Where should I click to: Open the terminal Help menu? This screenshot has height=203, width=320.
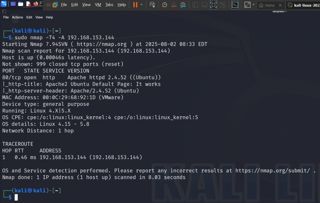(x=49, y=17)
